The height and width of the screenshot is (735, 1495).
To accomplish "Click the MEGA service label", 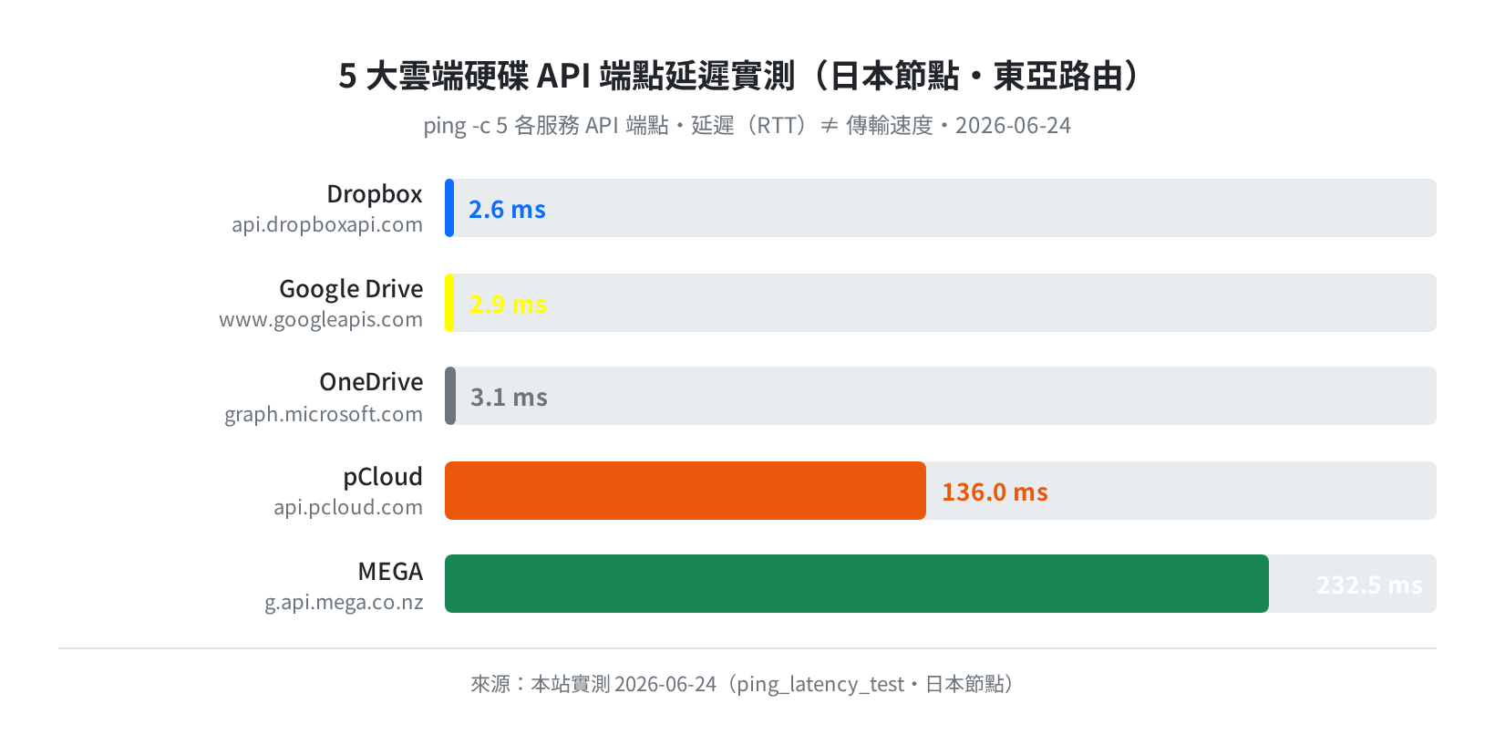I will point(390,572).
